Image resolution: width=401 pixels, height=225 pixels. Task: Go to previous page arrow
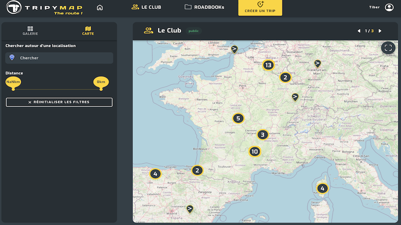tap(359, 31)
